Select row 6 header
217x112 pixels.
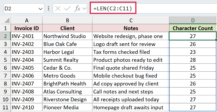[5, 68]
